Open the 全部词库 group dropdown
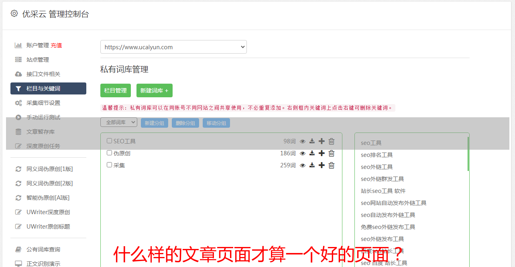 point(119,122)
